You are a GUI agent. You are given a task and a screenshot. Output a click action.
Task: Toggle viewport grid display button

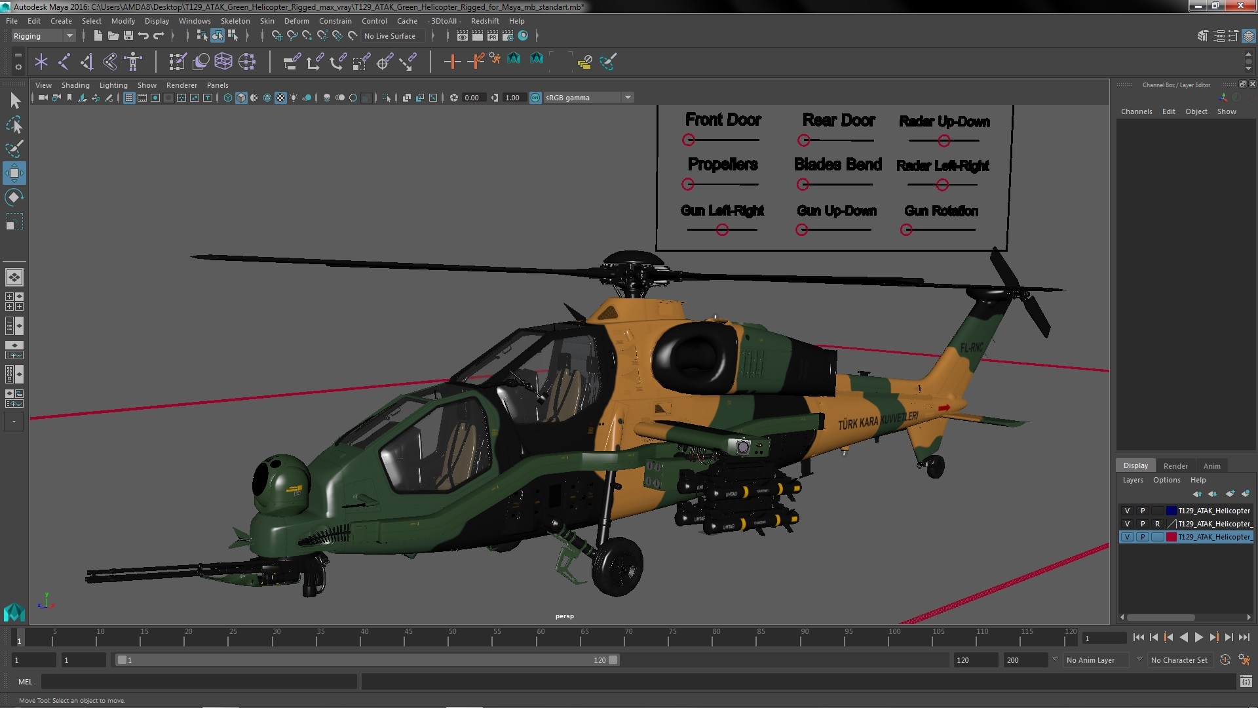point(129,98)
